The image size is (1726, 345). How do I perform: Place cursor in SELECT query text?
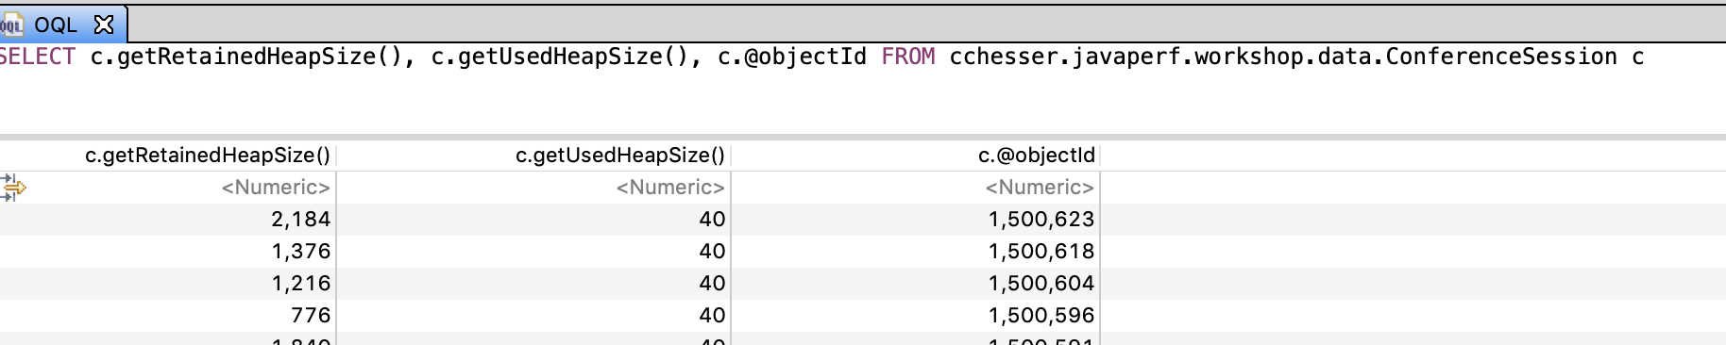(821, 57)
